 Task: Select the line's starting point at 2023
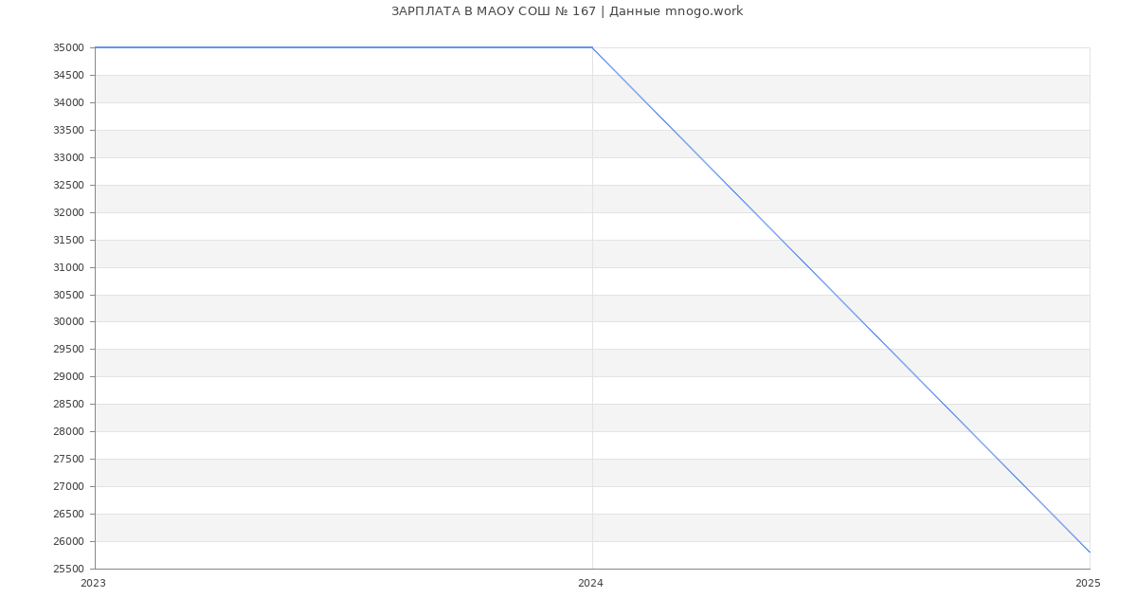tap(96, 47)
